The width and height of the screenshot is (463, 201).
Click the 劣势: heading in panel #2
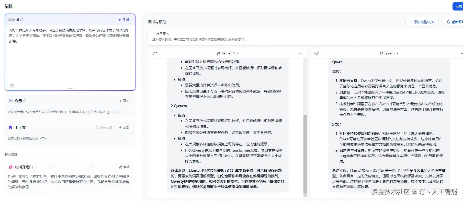[x=336, y=124]
